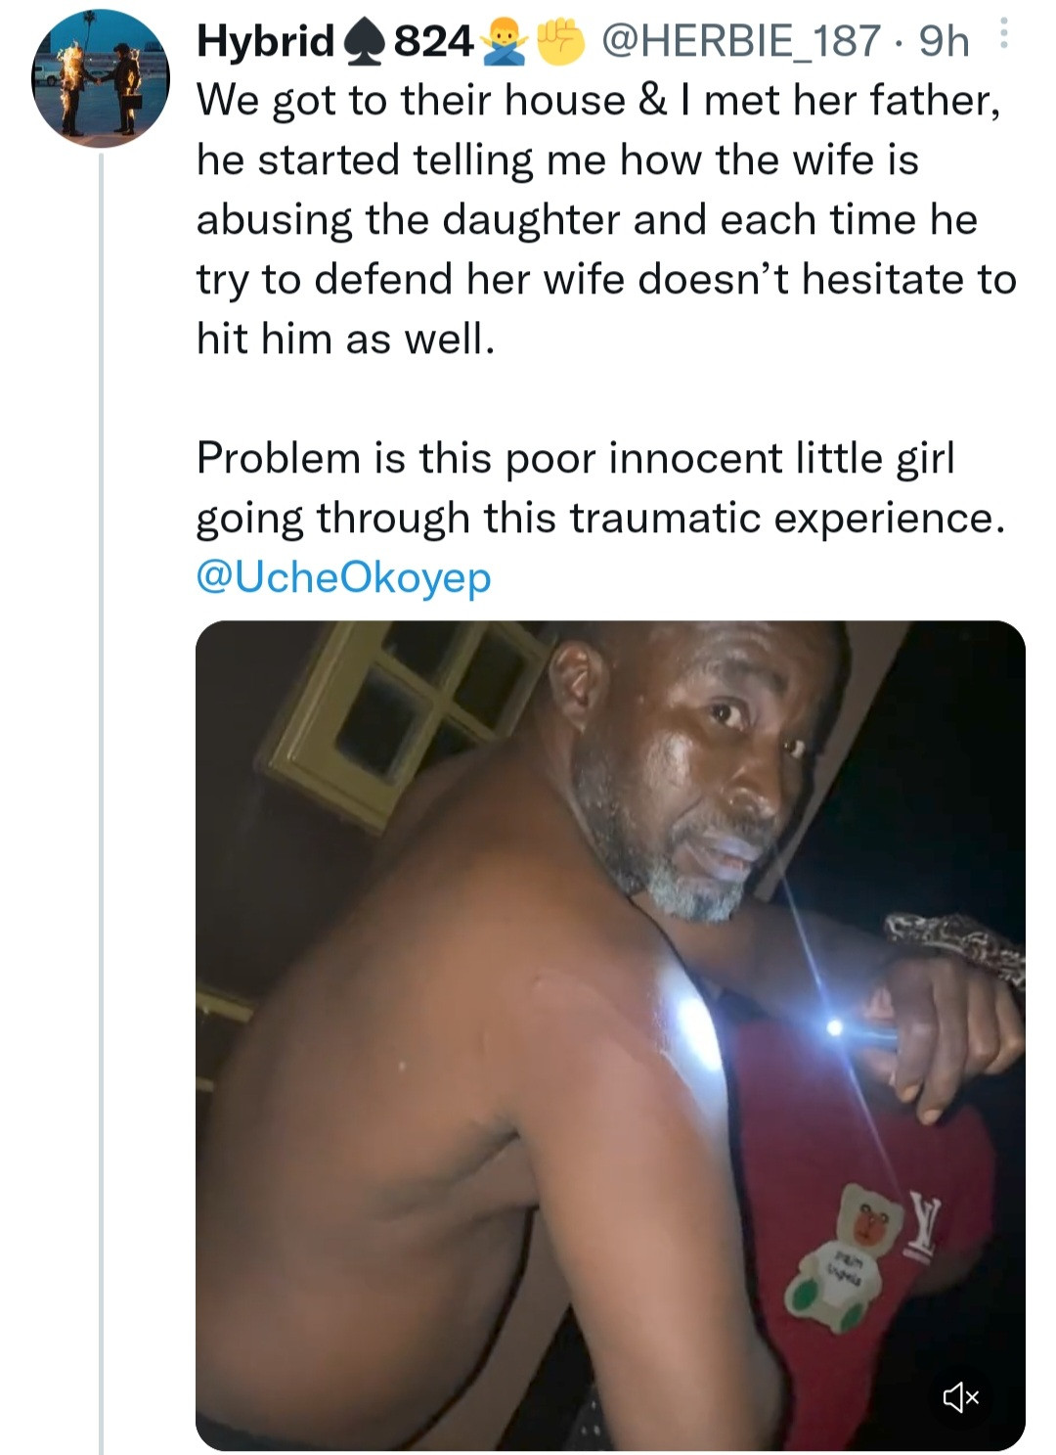
Task: Click the 824 number in the display name
Action: click(x=433, y=42)
